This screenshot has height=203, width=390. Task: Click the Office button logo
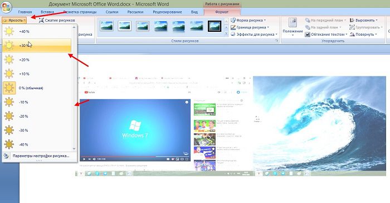6,7
